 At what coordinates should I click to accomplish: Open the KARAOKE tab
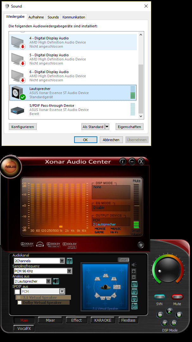click(103, 320)
